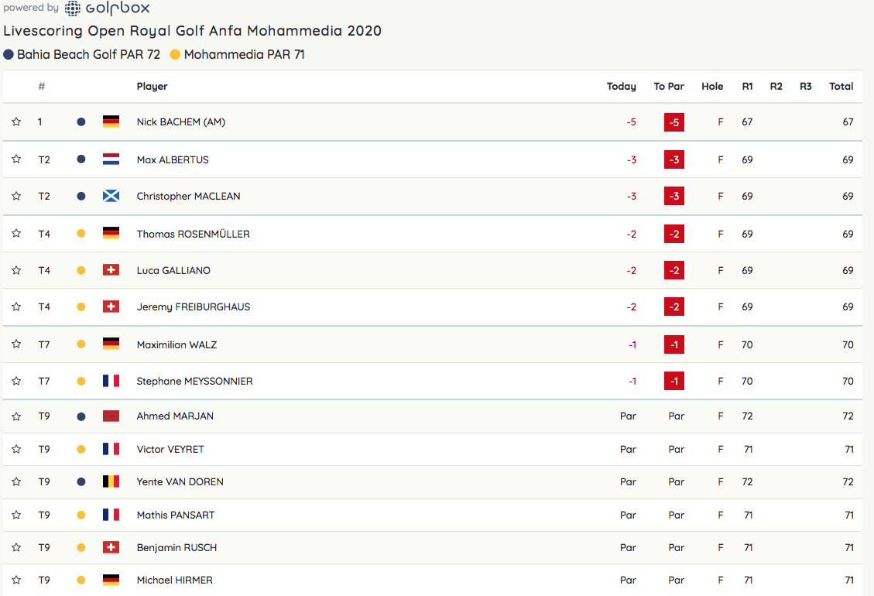The height and width of the screenshot is (596, 874).
Task: Click the French flag beside Mathis PANSART
Action: 111,515
